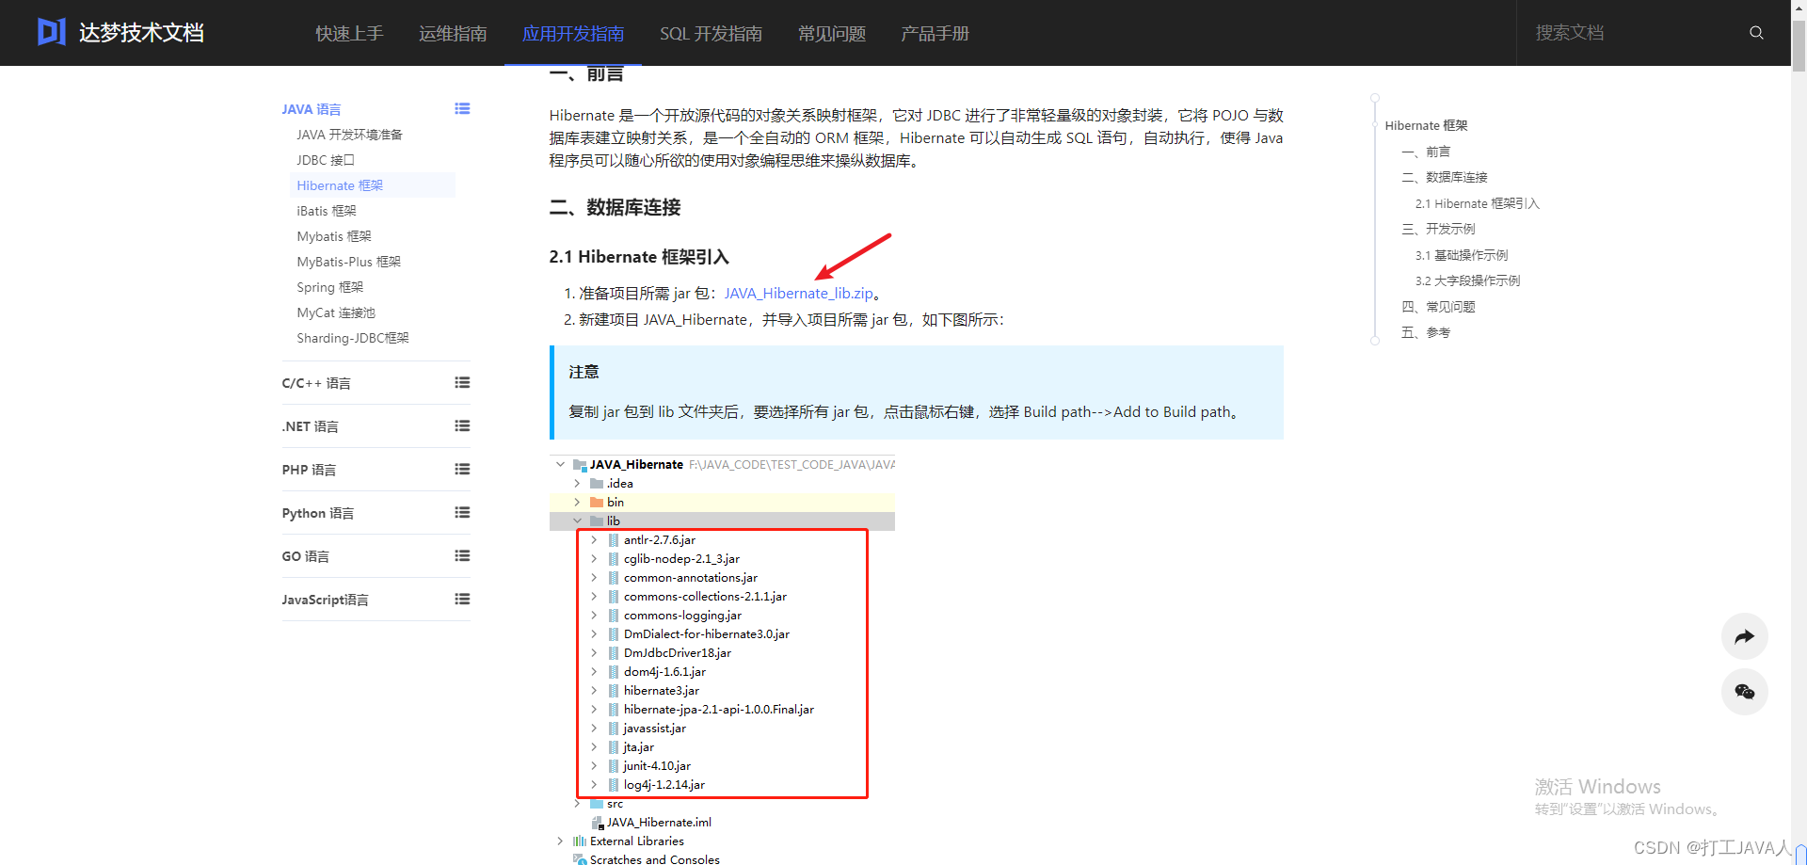Click the 达梦技术文档 site title
Screen dimensions: 1807x865
pos(141,33)
